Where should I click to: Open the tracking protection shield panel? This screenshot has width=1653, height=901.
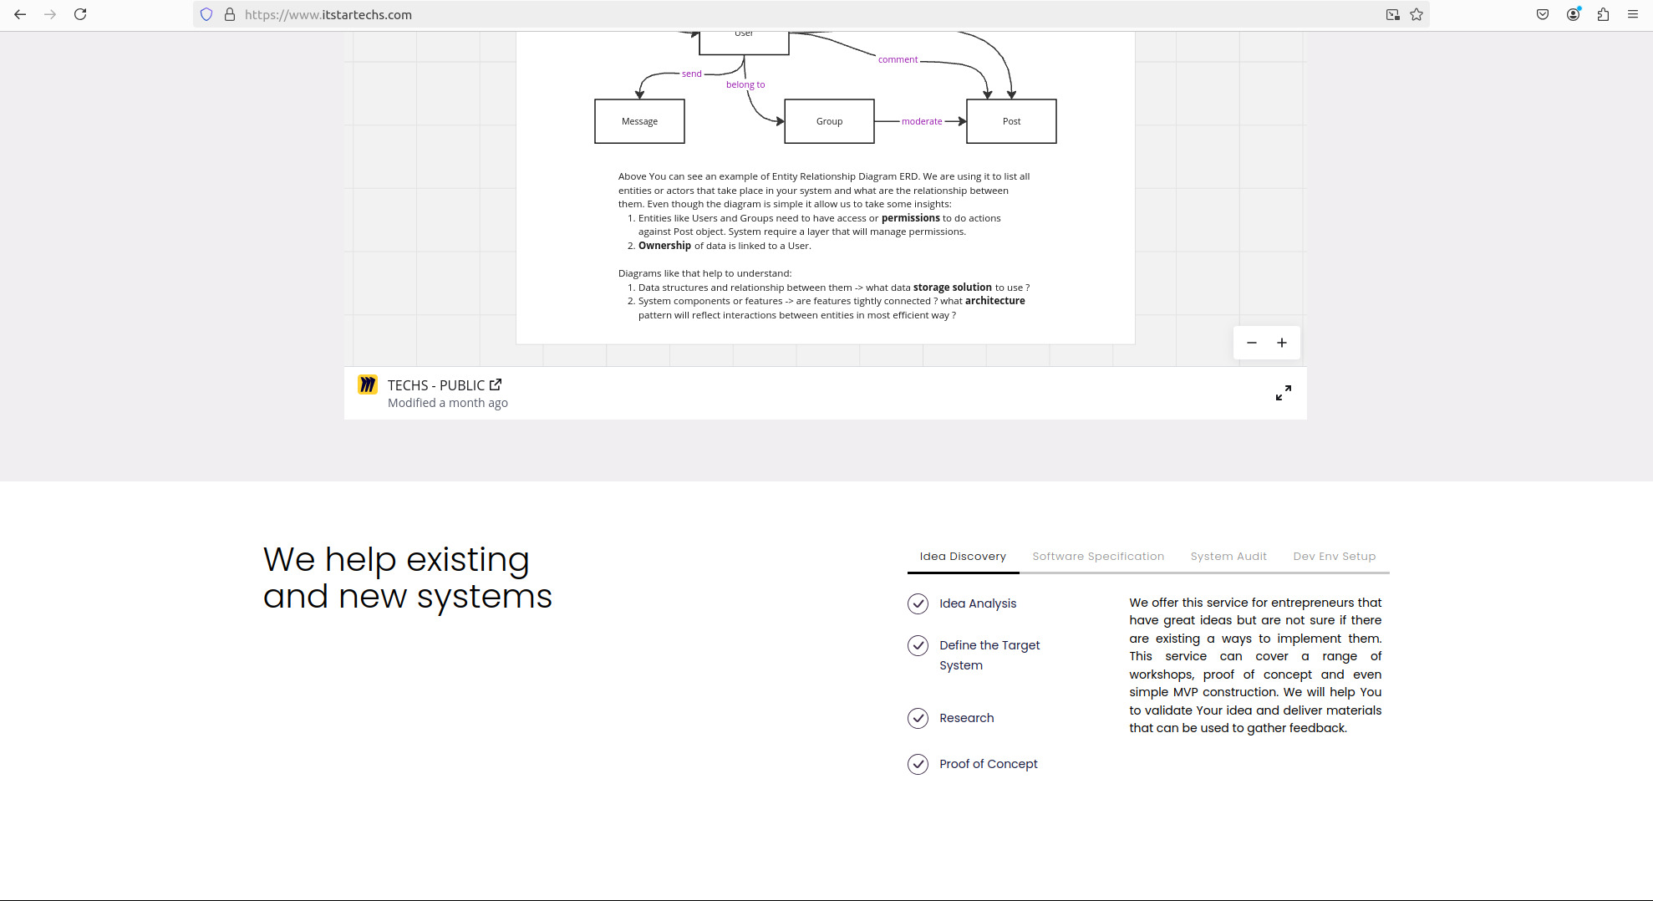point(206,14)
